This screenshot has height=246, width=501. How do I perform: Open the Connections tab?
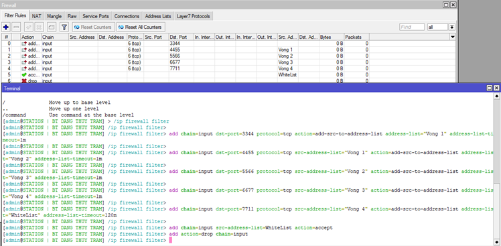[127, 16]
